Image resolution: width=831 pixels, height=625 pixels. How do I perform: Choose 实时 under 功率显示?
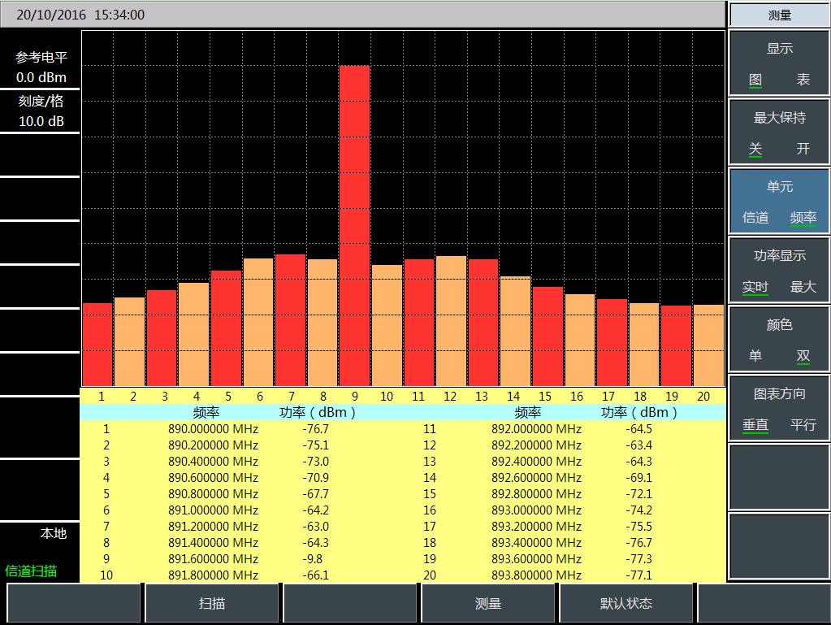[x=755, y=287]
